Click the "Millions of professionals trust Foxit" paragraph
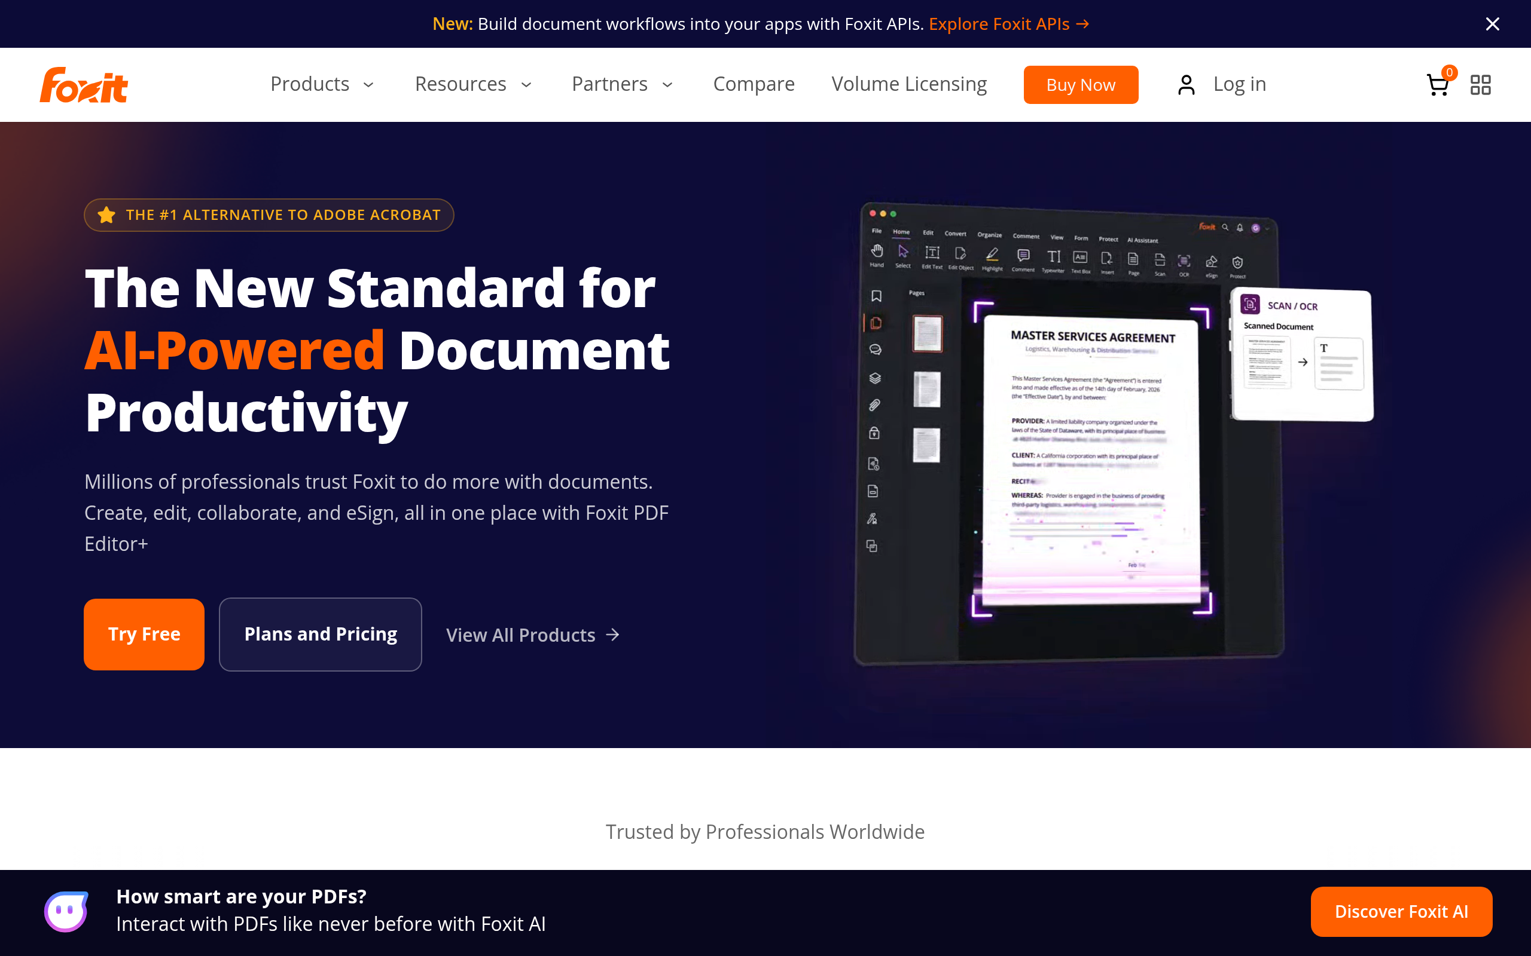Viewport: 1531px width, 956px height. pos(376,513)
